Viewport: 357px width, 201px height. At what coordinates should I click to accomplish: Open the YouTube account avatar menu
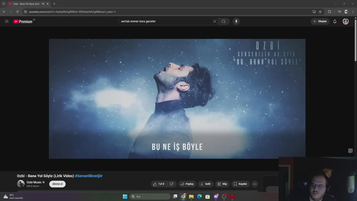point(346,21)
